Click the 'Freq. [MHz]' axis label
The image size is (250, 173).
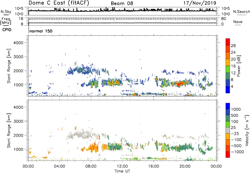[6, 21]
